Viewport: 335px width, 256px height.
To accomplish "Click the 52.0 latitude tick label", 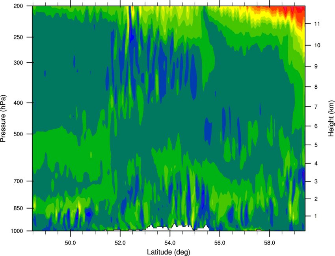I will (120, 243).
